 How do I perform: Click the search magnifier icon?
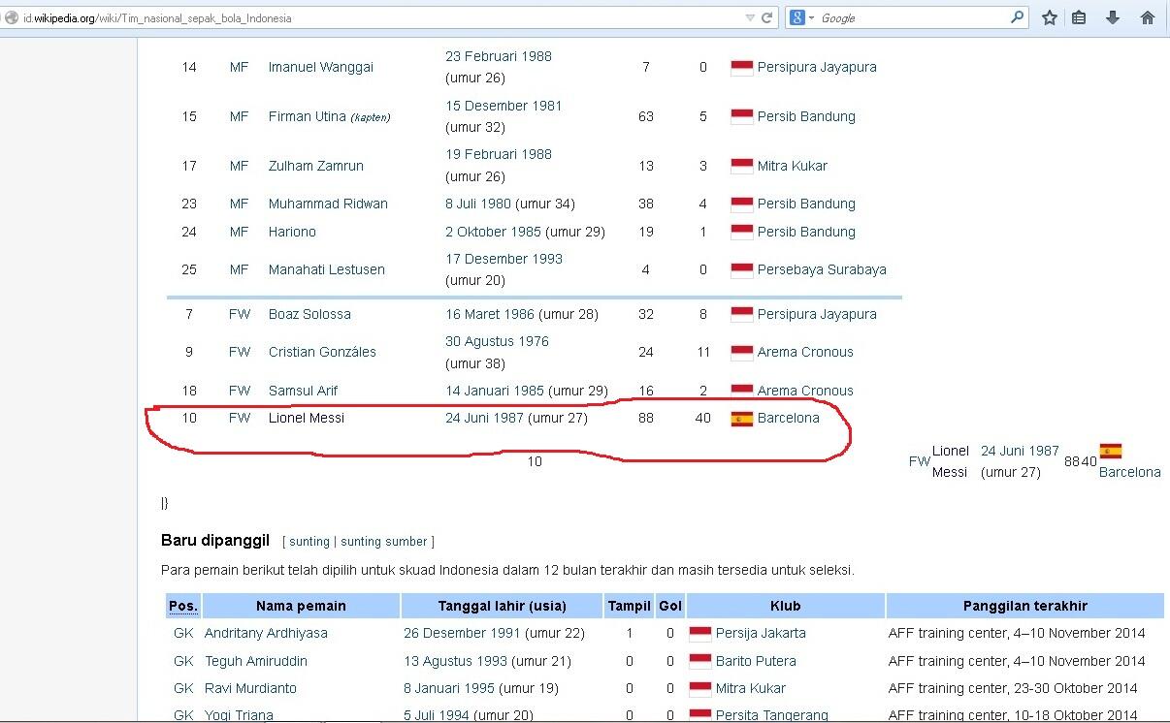tap(1017, 16)
